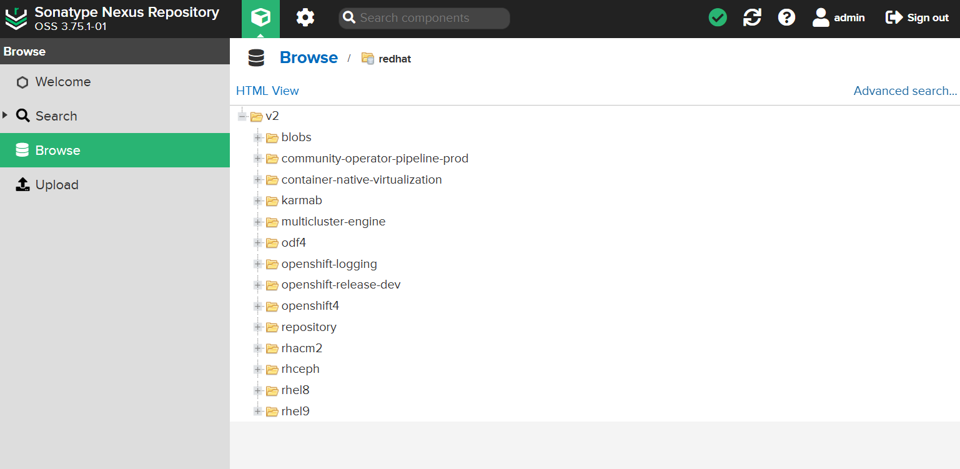Click the rhel9 folder icon
This screenshot has height=469, width=960.
point(272,412)
